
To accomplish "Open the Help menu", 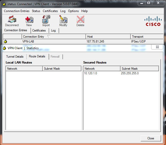I will pos(84,11).
